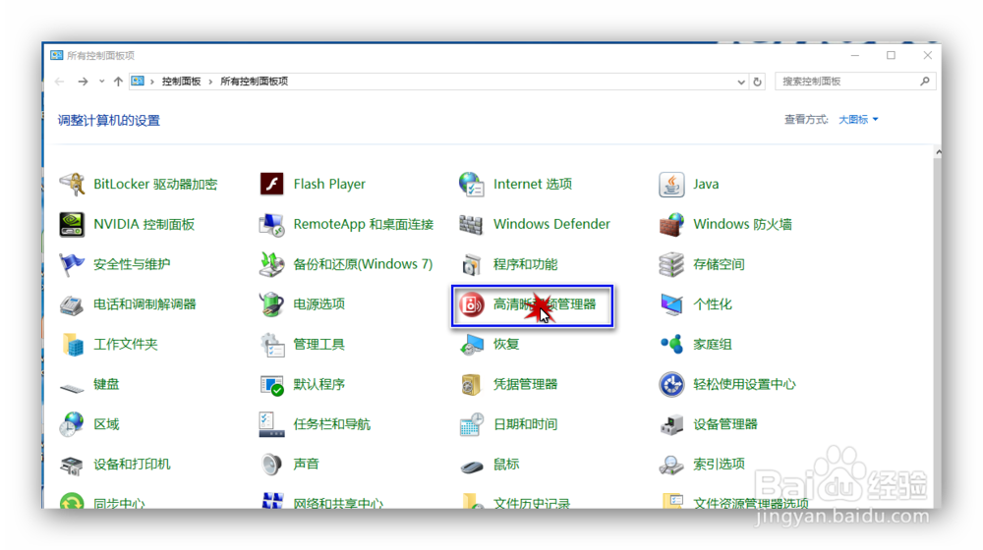Click the 家庭组 icon

coord(671,345)
